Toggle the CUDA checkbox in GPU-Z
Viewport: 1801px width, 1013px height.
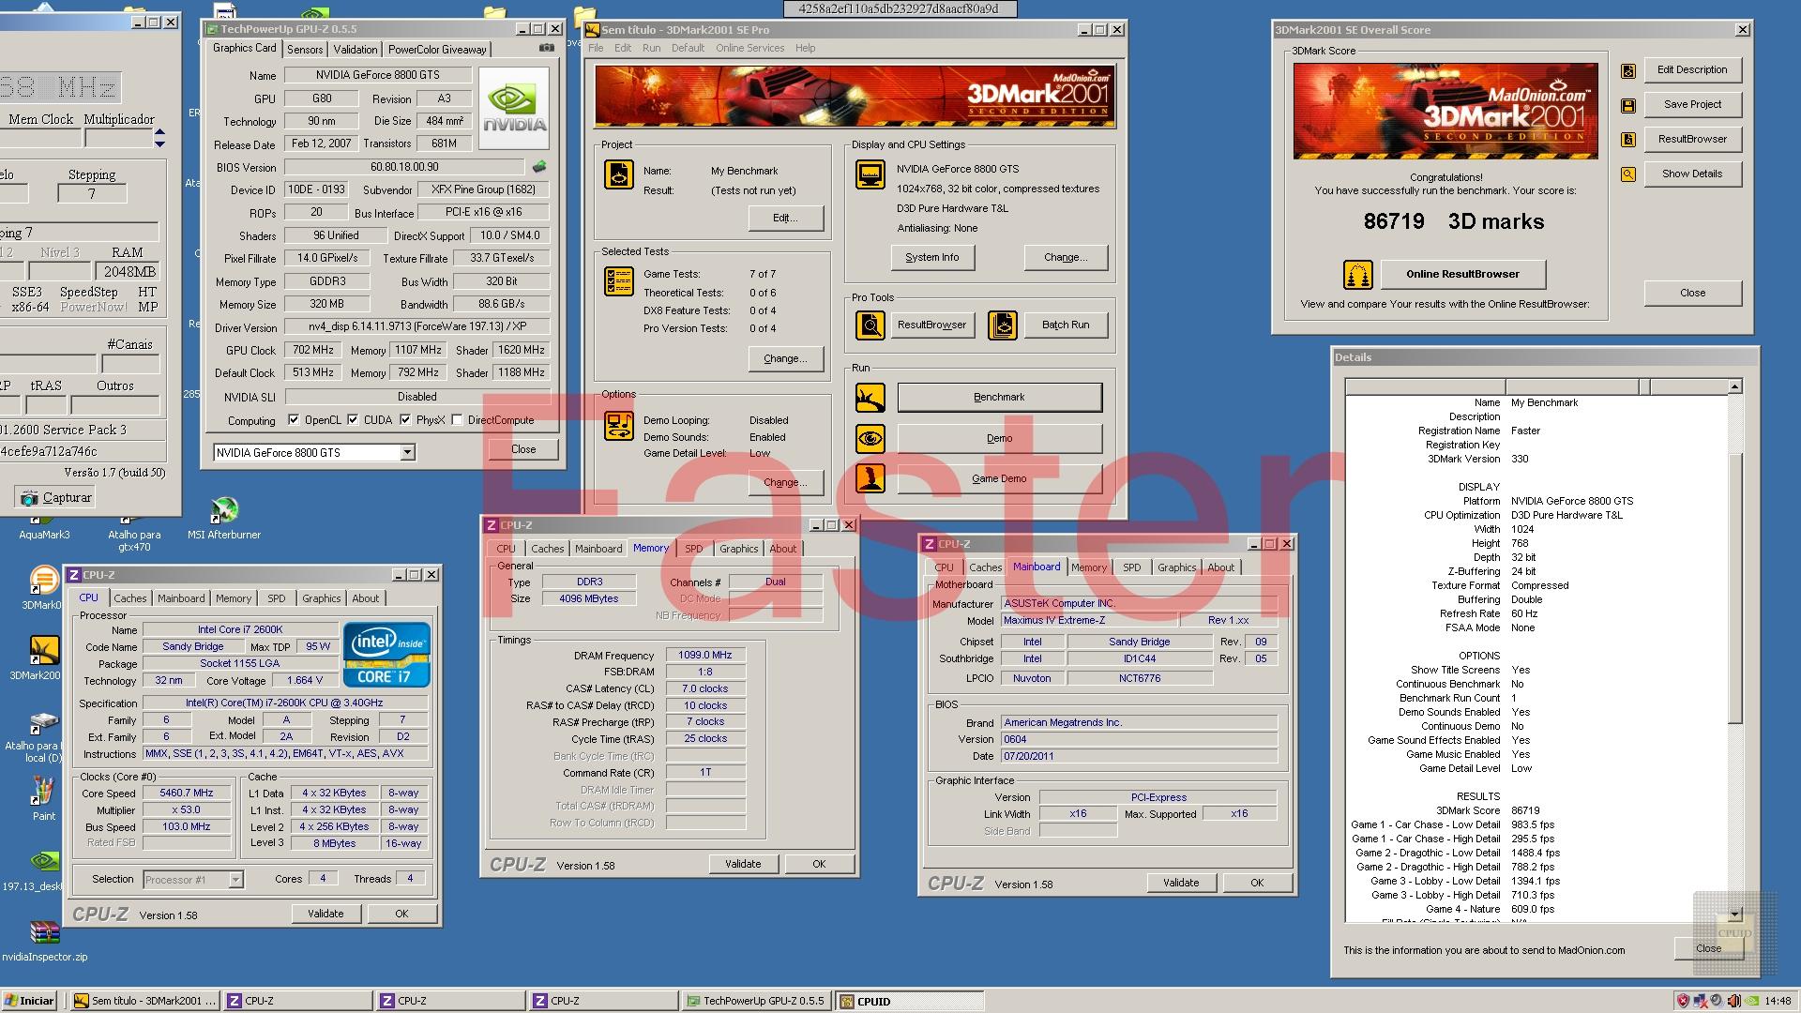tap(353, 420)
